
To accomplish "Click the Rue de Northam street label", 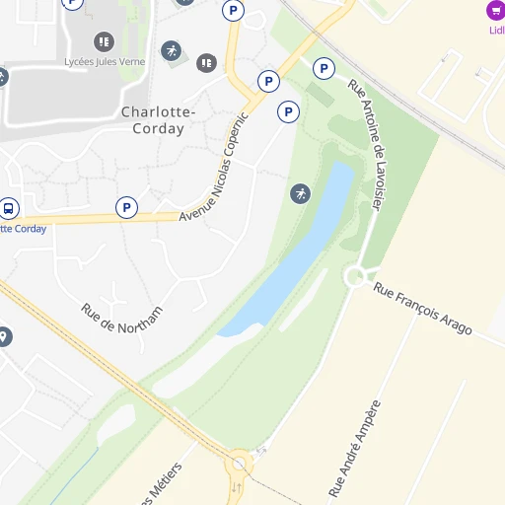I will [x=122, y=320].
